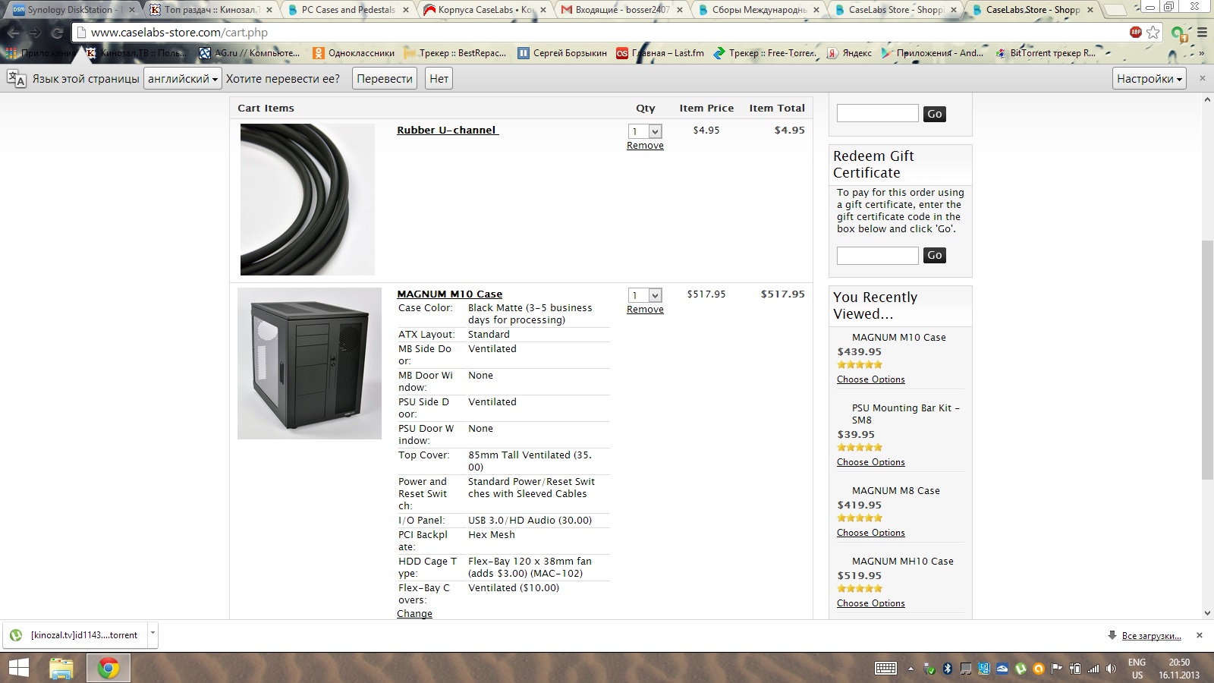Click the µTorrent tray icon
This screenshot has height=683, width=1214.
(1021, 669)
